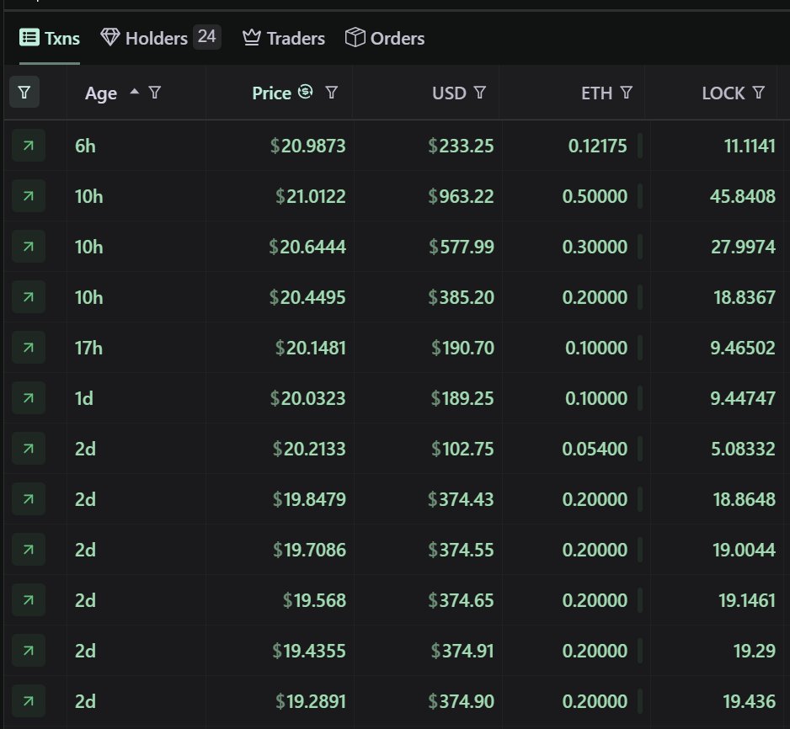This screenshot has height=729, width=790.
Task: Open the LOCK column filter
Action: pos(758,93)
